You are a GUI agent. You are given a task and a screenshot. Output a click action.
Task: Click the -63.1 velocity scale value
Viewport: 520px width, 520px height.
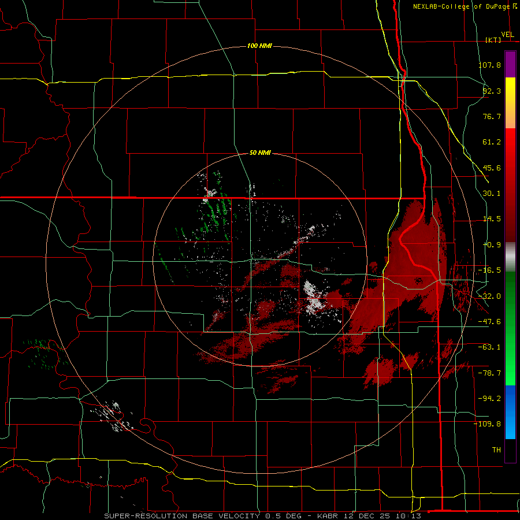[x=489, y=347]
